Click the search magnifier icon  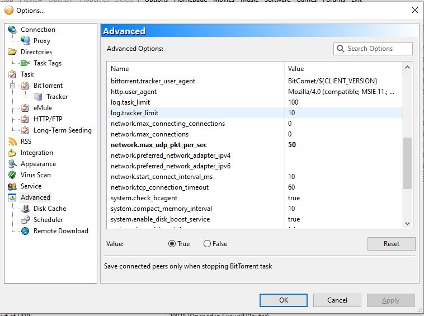[x=340, y=49]
